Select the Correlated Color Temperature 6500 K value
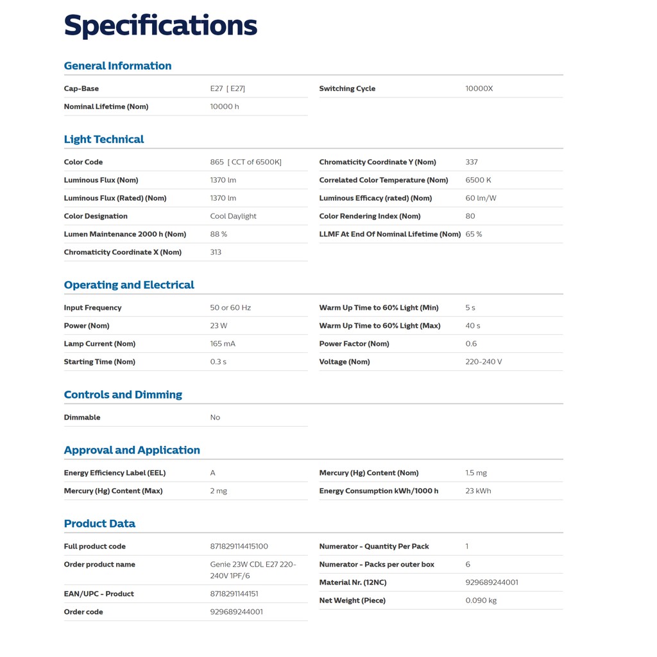The height and width of the screenshot is (657, 657). point(479,180)
